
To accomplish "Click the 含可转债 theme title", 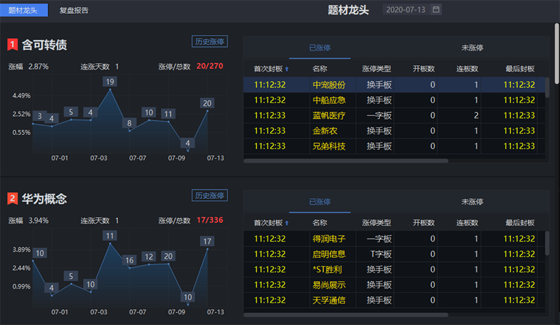I will click(x=45, y=45).
